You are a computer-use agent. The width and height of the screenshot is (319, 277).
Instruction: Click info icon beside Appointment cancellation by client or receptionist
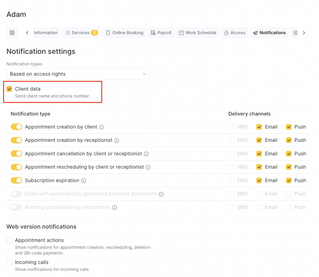click(x=146, y=154)
